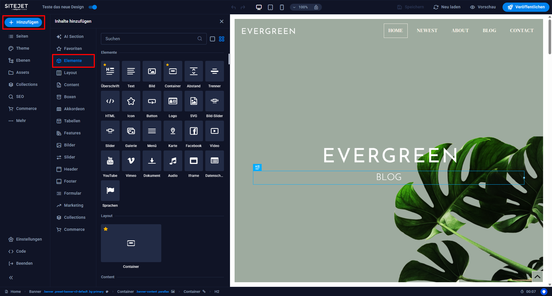Click the Veröffentlichen publish button
This screenshot has height=296, width=552.
[526, 7]
